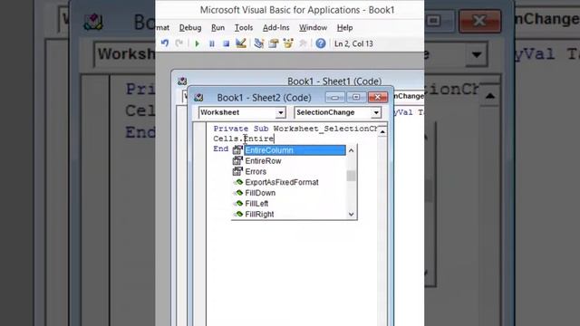The width and height of the screenshot is (580, 326).
Task: Minimize the Sheet2 code window
Action: pyautogui.click(x=335, y=98)
